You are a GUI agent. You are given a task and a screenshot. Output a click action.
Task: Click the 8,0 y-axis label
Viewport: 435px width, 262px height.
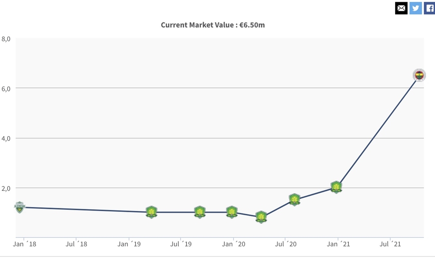(x=6, y=39)
